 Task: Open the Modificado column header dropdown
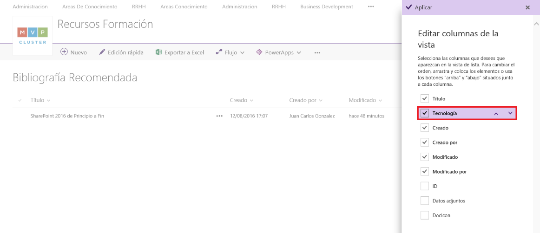point(380,101)
